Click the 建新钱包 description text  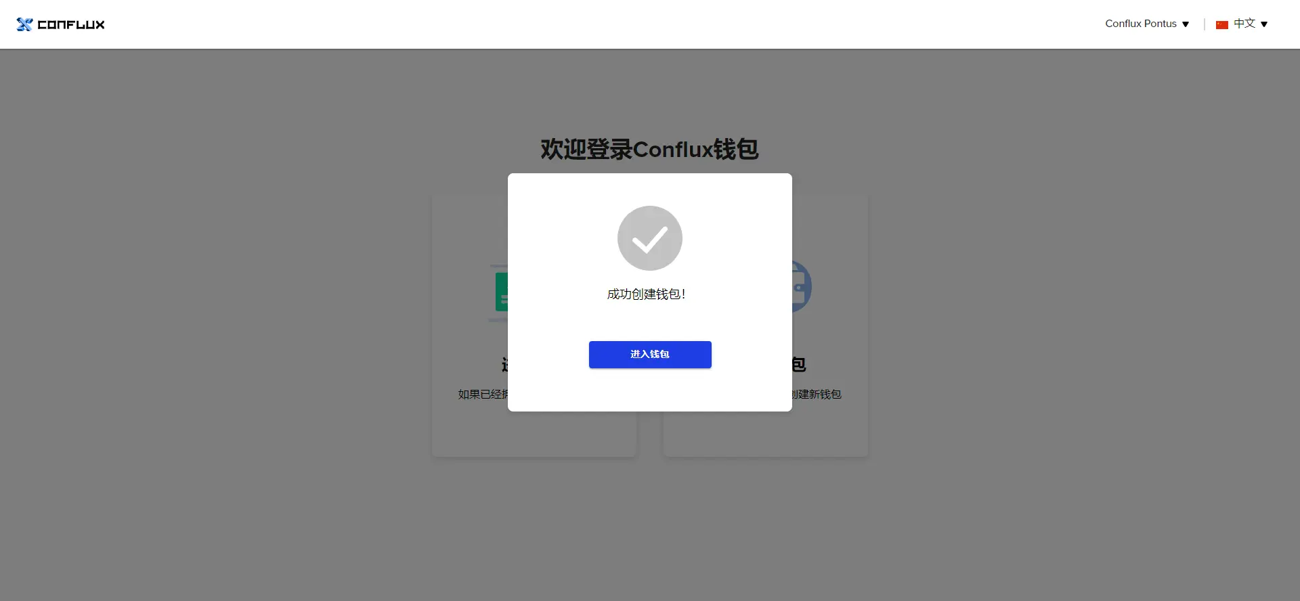click(817, 394)
